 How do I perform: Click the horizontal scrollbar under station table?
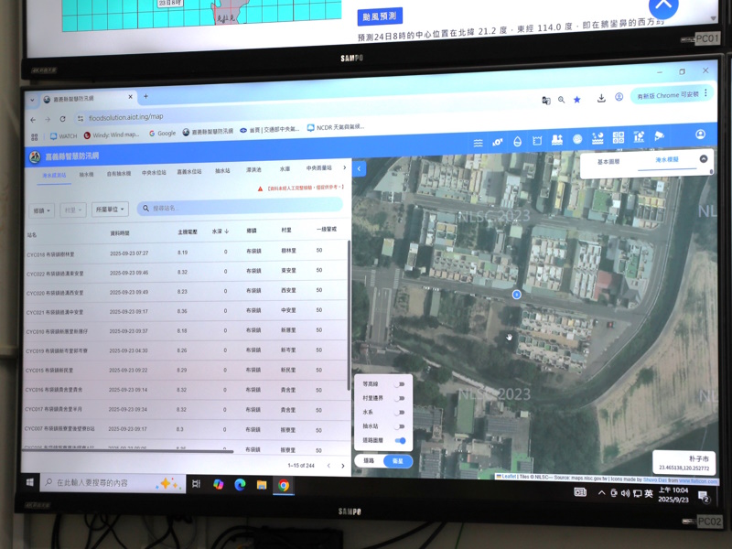point(127,451)
